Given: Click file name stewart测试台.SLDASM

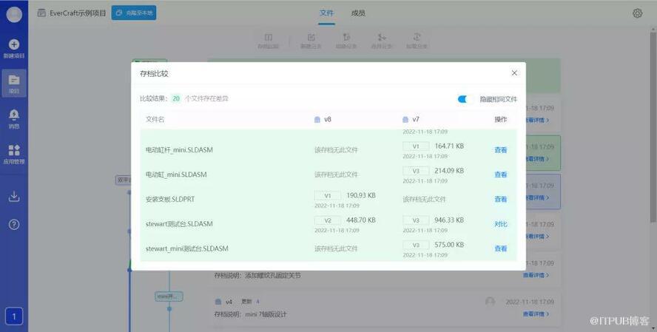Looking at the screenshot, I should coord(179,224).
